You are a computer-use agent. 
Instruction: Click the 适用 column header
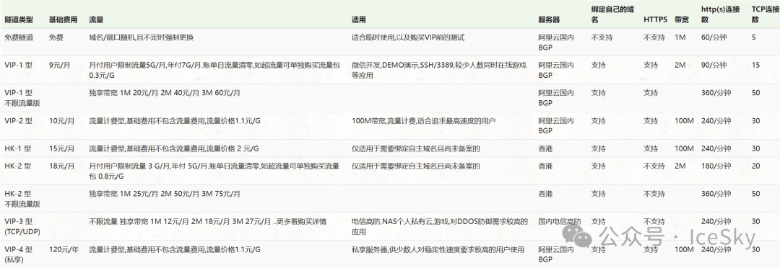click(359, 20)
